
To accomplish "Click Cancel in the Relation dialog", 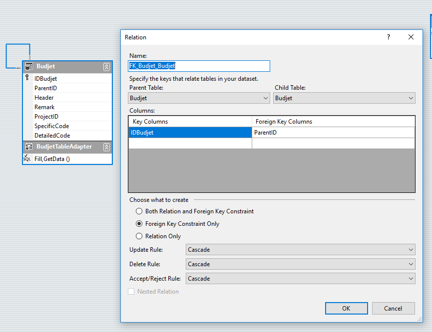I will (394, 309).
